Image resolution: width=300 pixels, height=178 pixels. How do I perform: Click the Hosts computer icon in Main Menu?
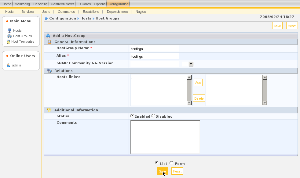[9, 30]
